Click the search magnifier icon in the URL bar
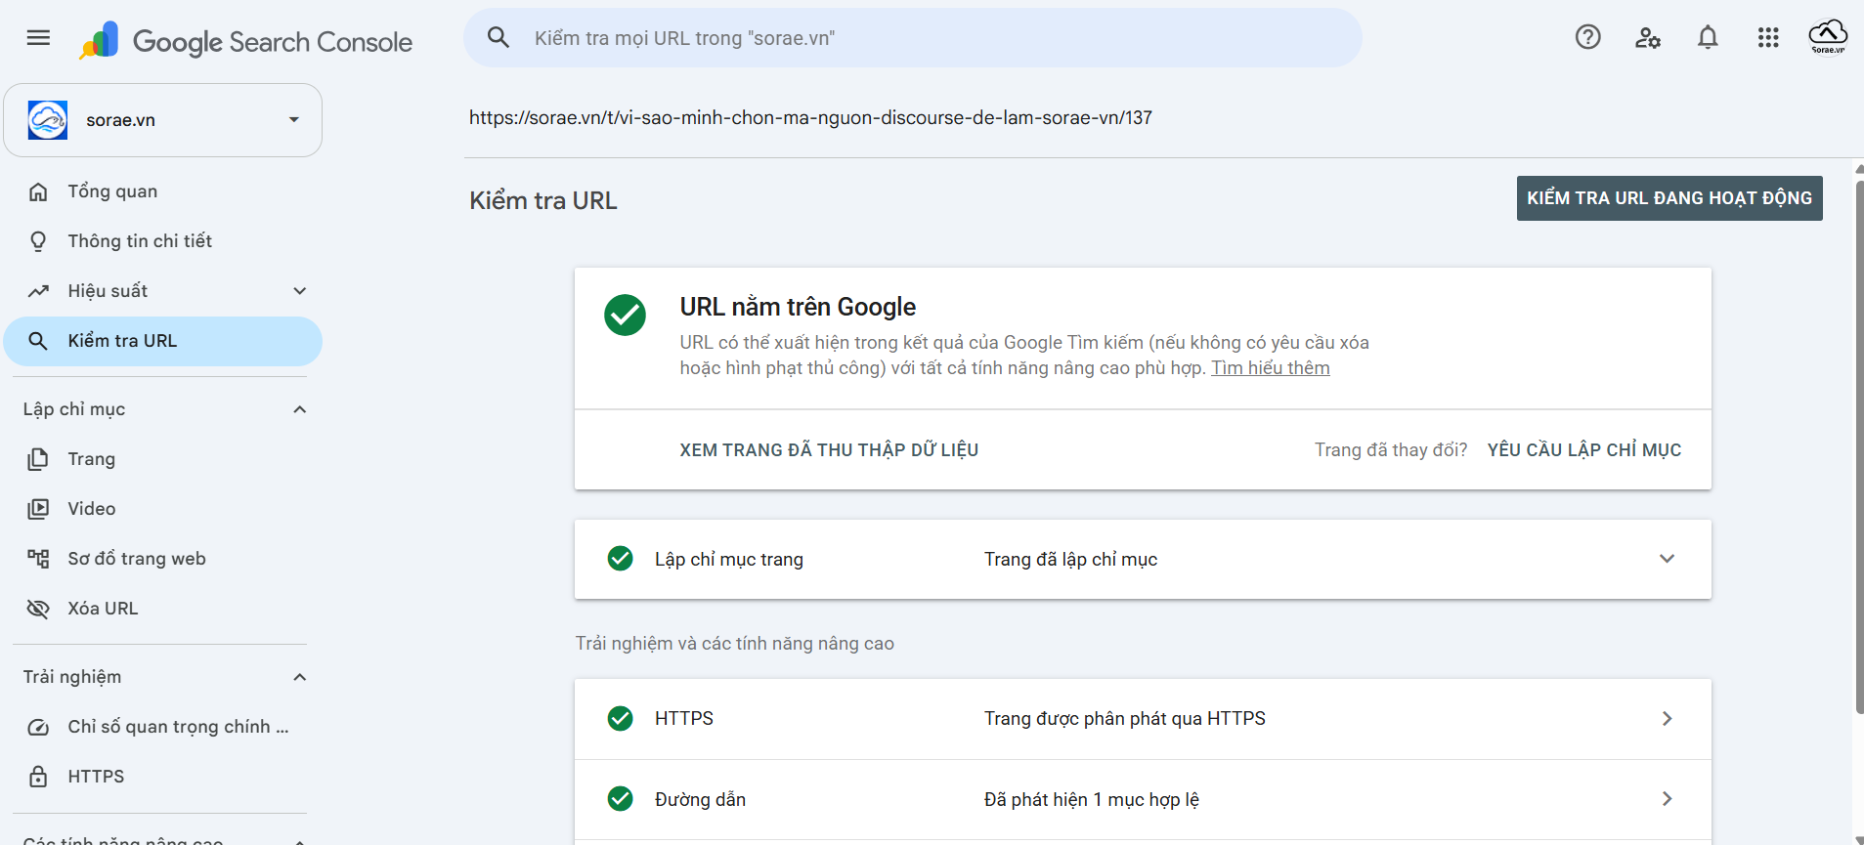 click(499, 38)
